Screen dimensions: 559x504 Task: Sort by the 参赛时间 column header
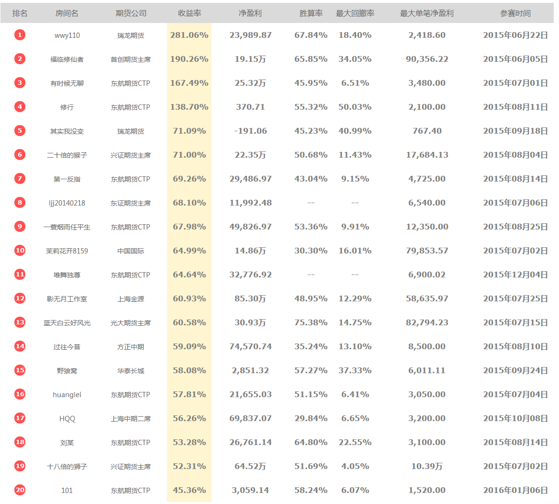click(515, 13)
